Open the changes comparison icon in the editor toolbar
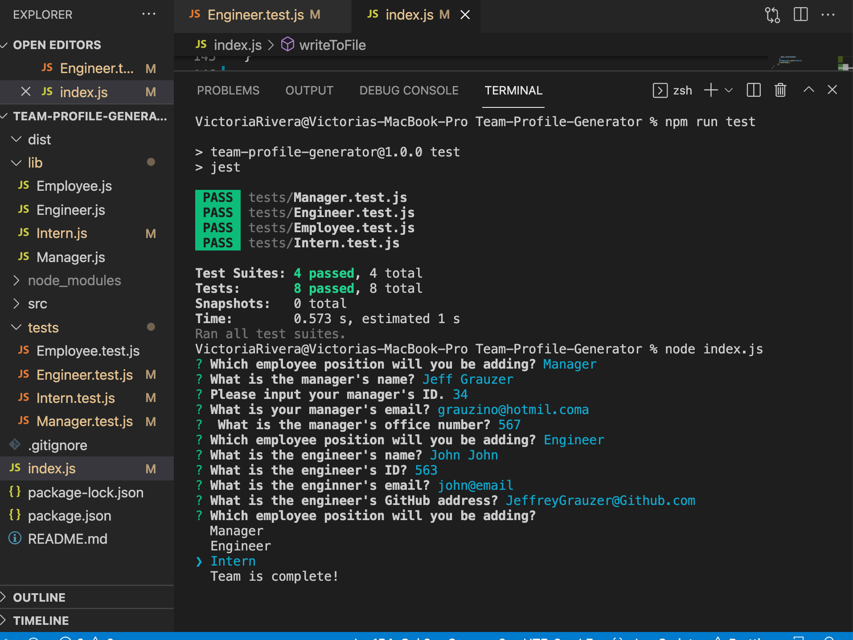 click(x=772, y=15)
